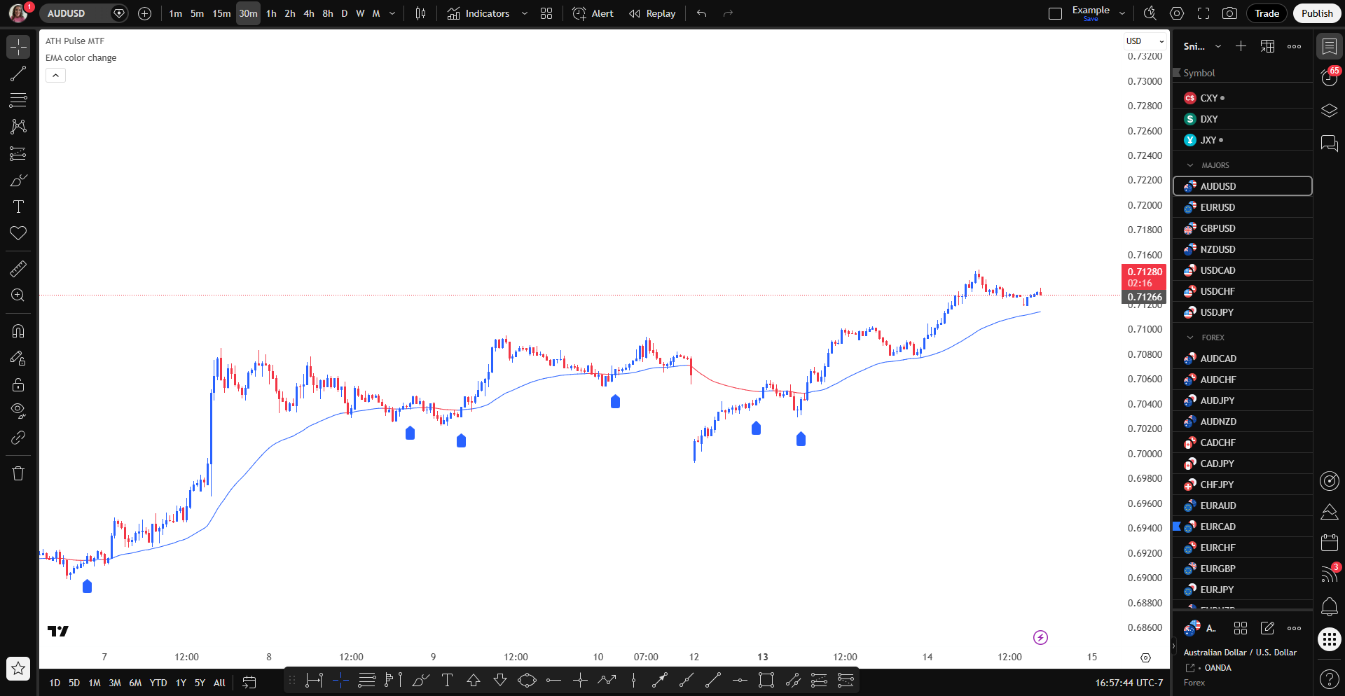Open quick search on the chart
Screen dimensions: 1345x696
tap(1148, 13)
